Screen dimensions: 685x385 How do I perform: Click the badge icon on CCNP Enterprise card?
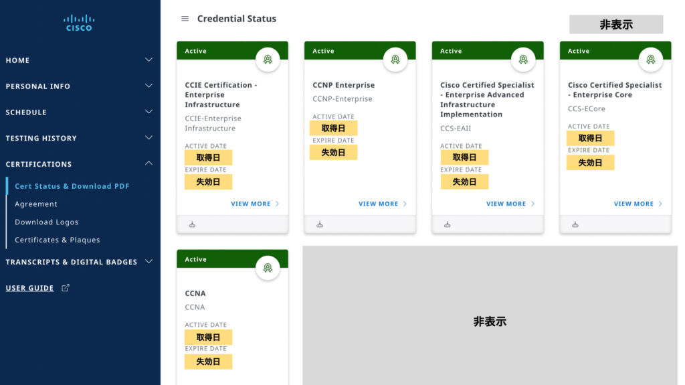tap(395, 60)
